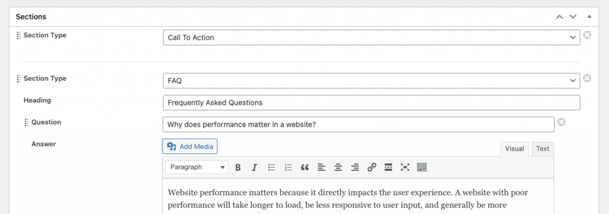This screenshot has width=609, height=214.
Task: Insert or edit a link
Action: (372, 167)
